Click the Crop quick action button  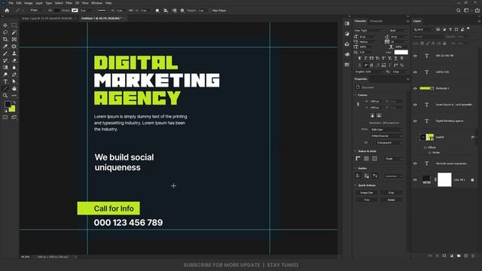tap(391, 193)
